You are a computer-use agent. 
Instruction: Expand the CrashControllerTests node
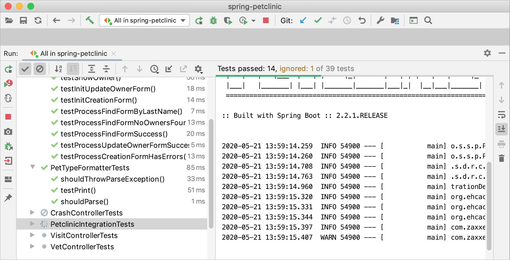point(32,212)
